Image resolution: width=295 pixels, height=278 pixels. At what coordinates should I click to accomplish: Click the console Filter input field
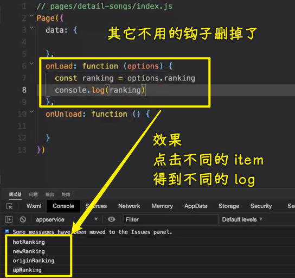pyautogui.click(x=171, y=219)
